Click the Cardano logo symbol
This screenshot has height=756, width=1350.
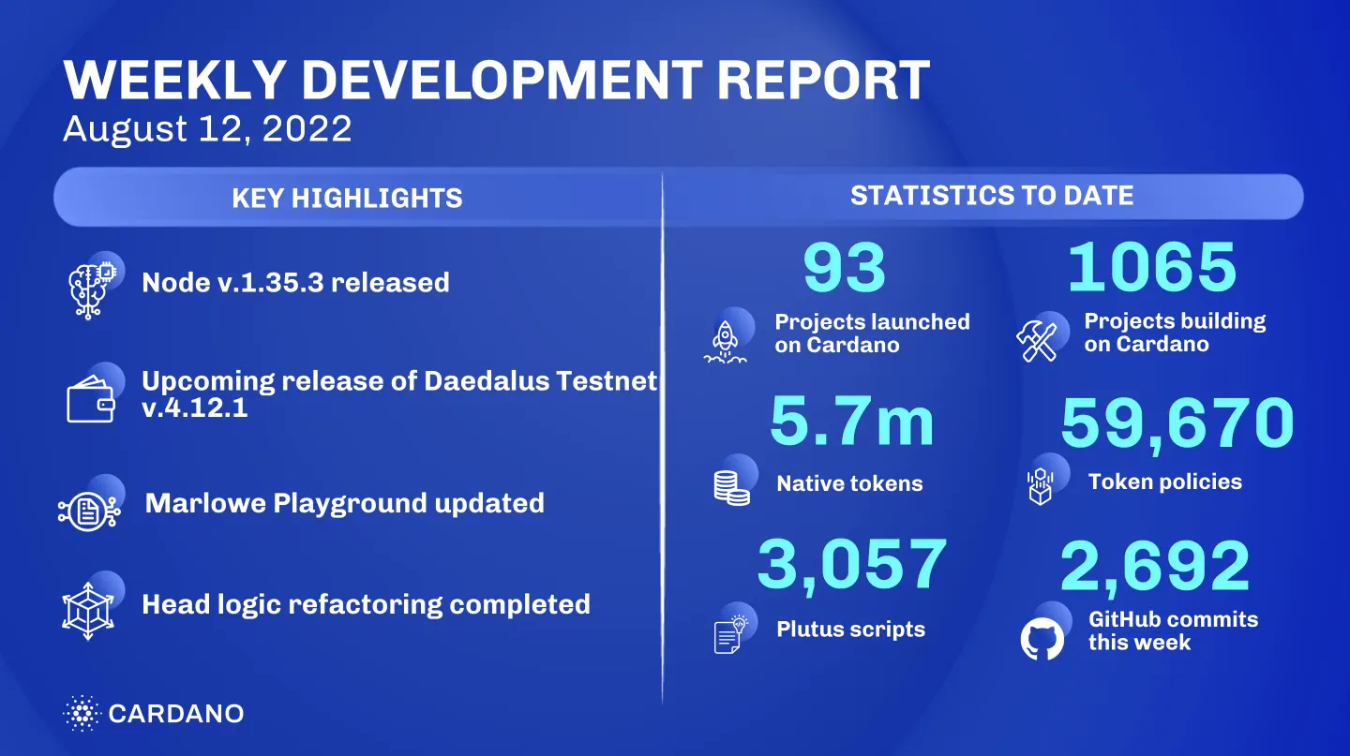tap(81, 714)
